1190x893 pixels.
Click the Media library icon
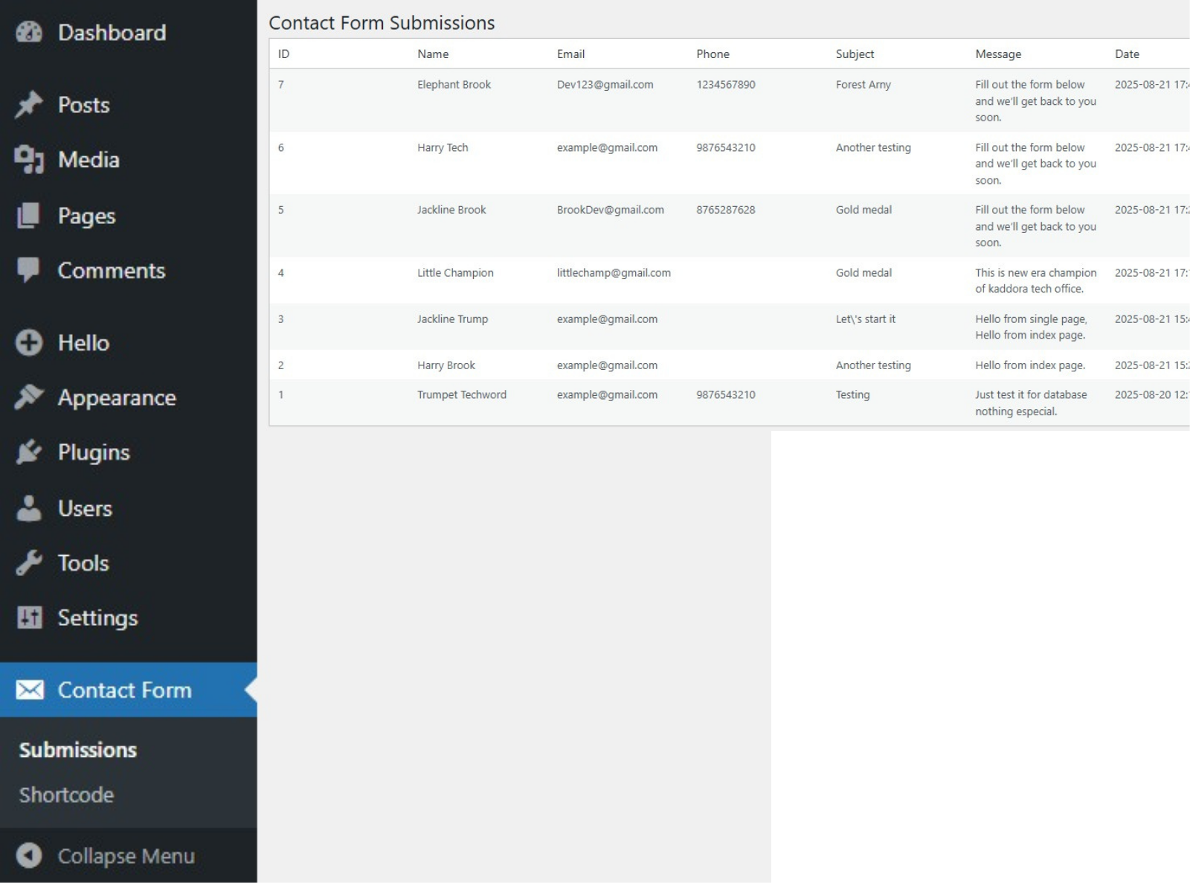click(29, 160)
